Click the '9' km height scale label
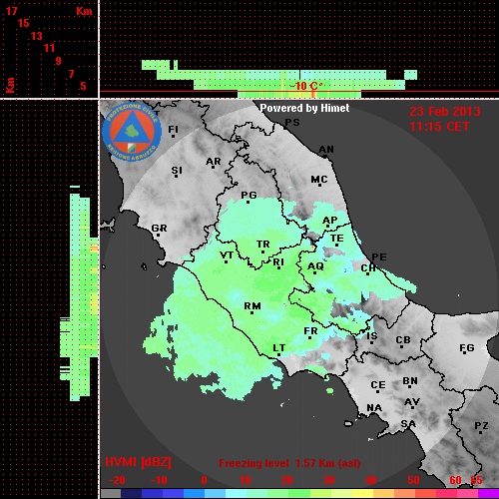499x499 pixels. [x=59, y=61]
